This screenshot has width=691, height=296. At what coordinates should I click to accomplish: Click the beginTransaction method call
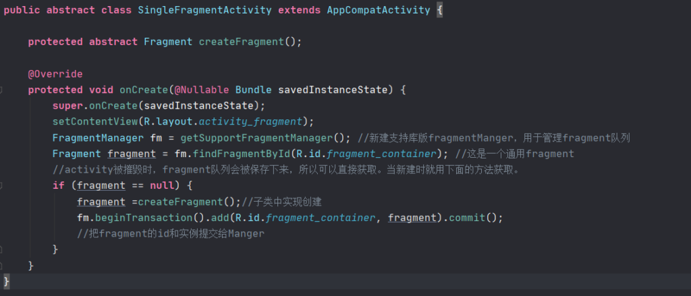144,218
